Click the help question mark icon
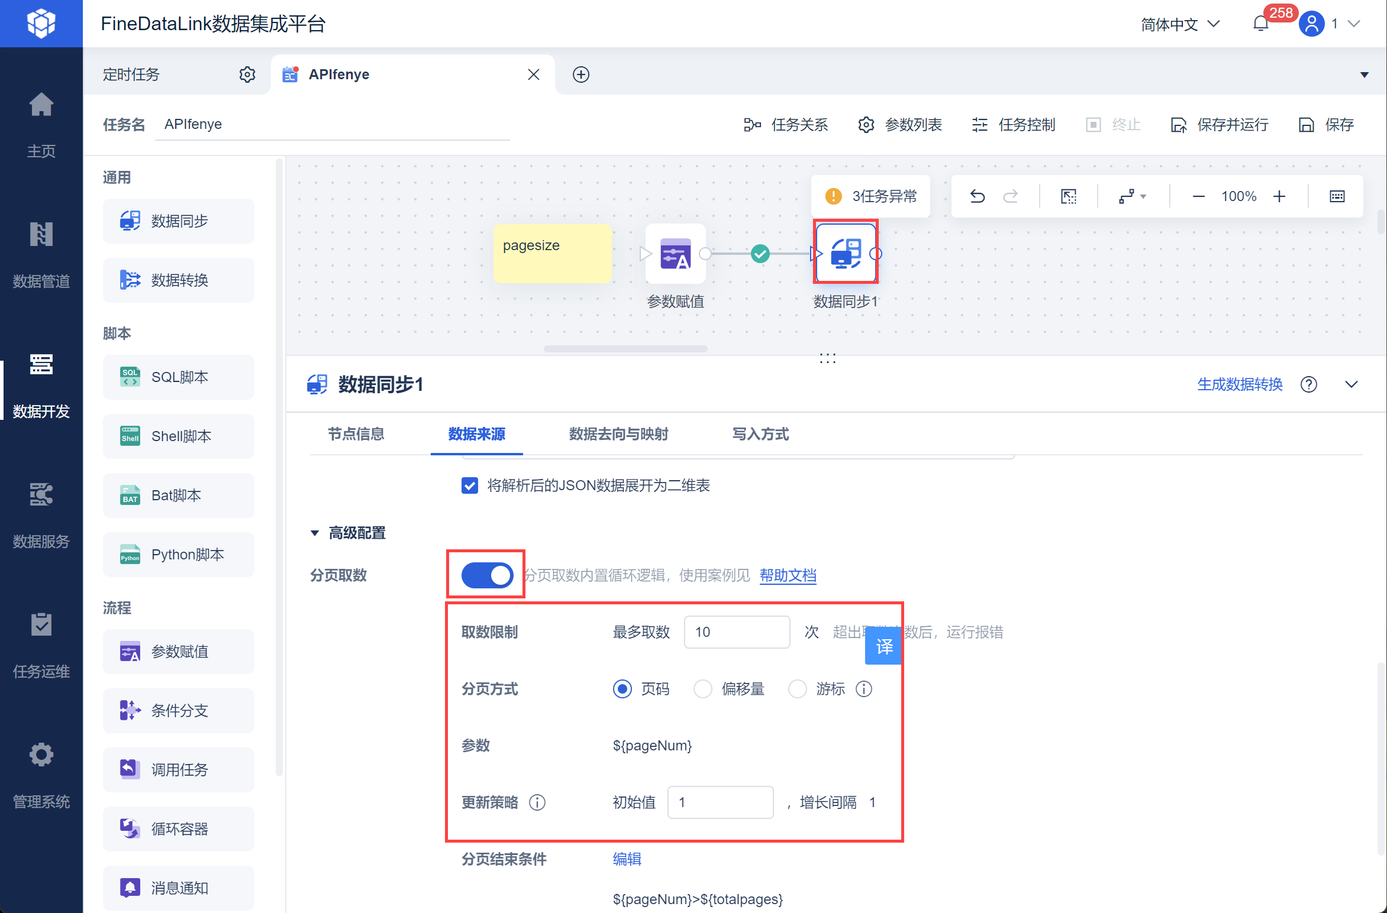Screen dimensions: 1387x913 point(1309,385)
